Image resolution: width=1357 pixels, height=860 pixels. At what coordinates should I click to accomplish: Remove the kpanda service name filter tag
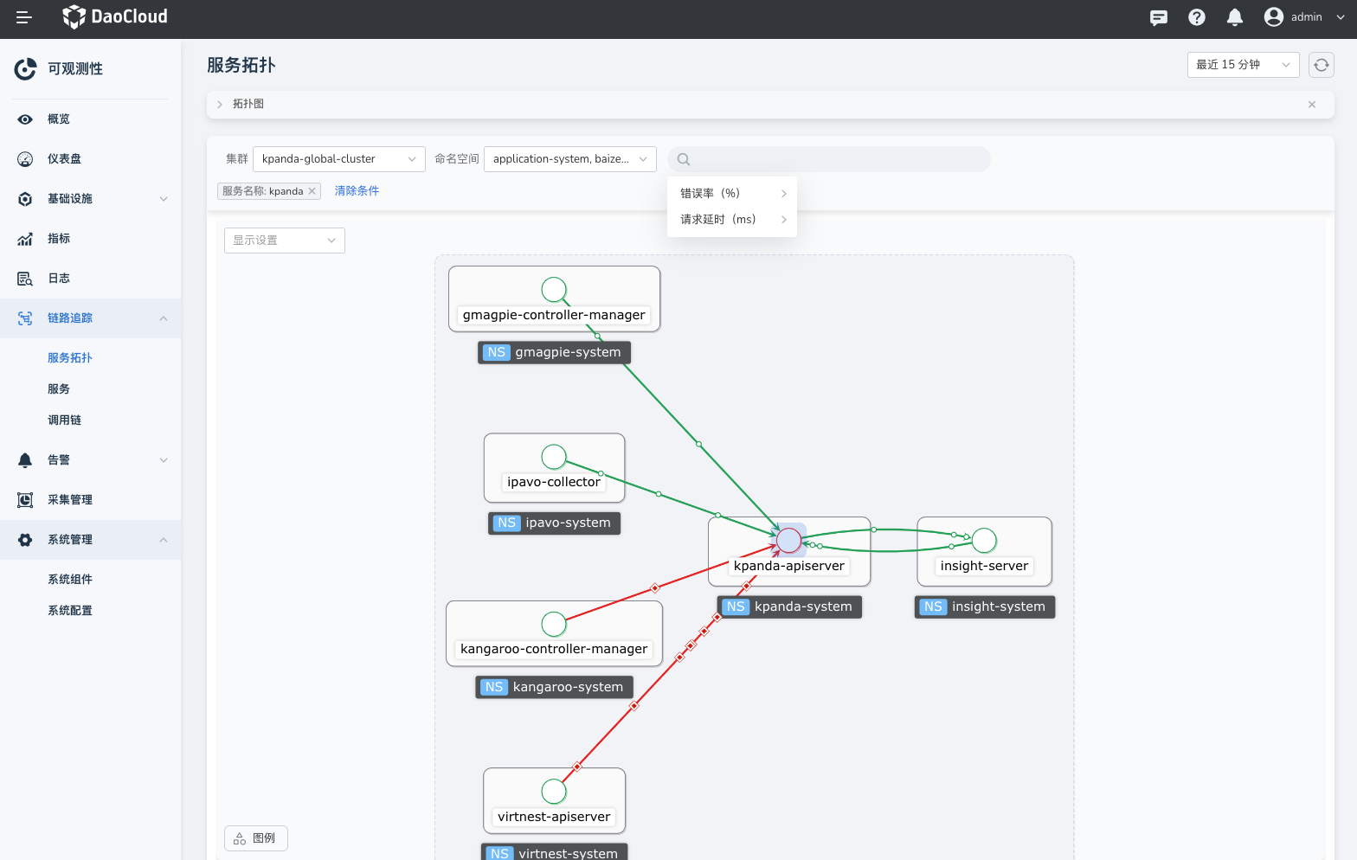tap(312, 191)
